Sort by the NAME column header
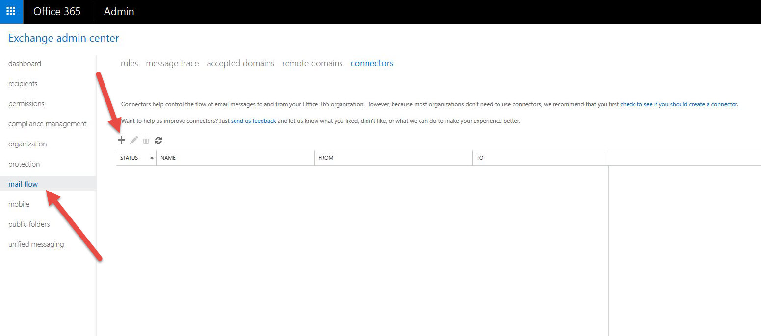Screen dimensions: 761x336 (235, 158)
